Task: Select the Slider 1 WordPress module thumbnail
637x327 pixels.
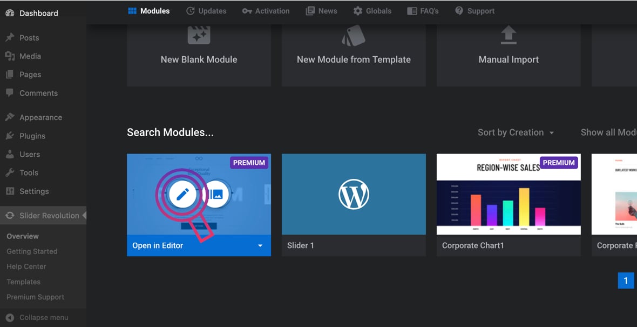Action: pos(354,194)
